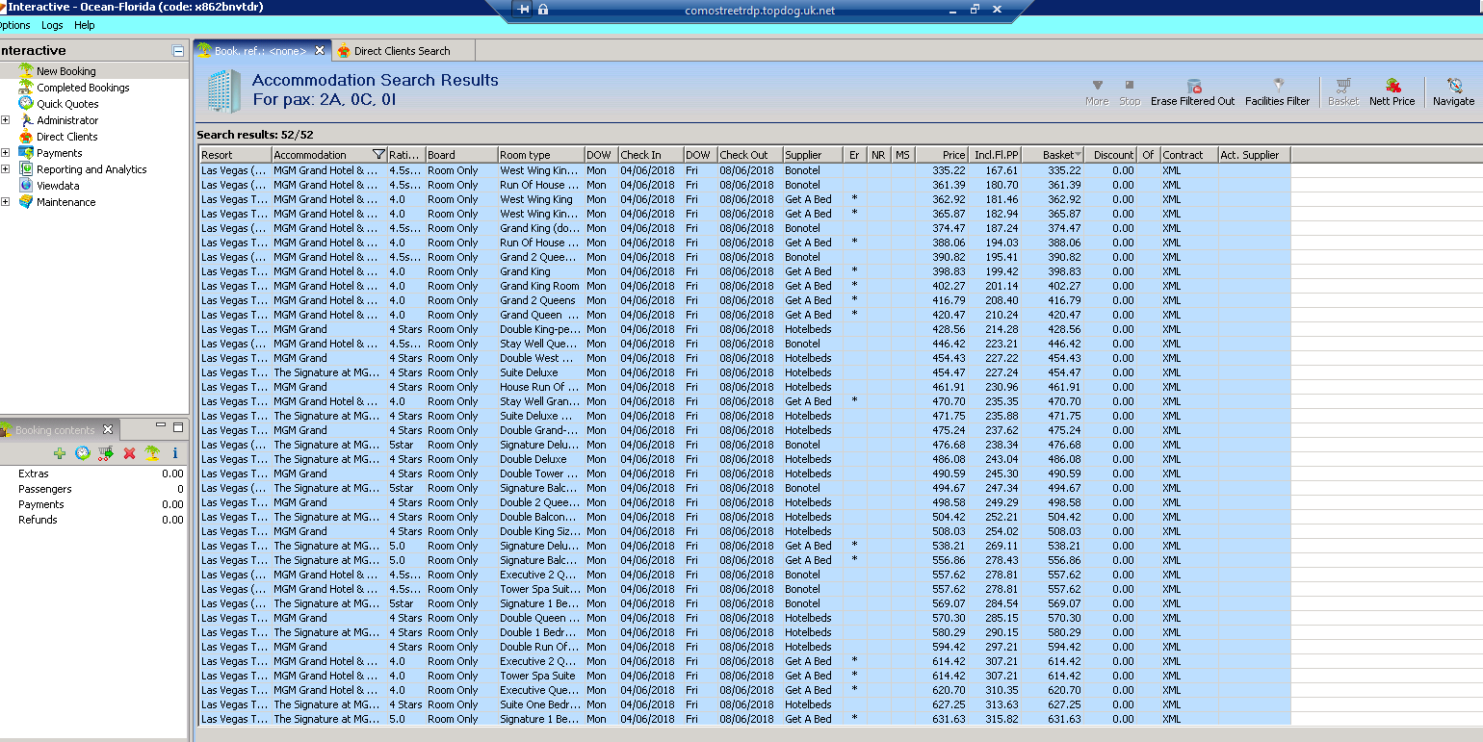Image resolution: width=1483 pixels, height=742 pixels.
Task: Expand the Reporting and Analytics node
Action: click(x=6, y=169)
